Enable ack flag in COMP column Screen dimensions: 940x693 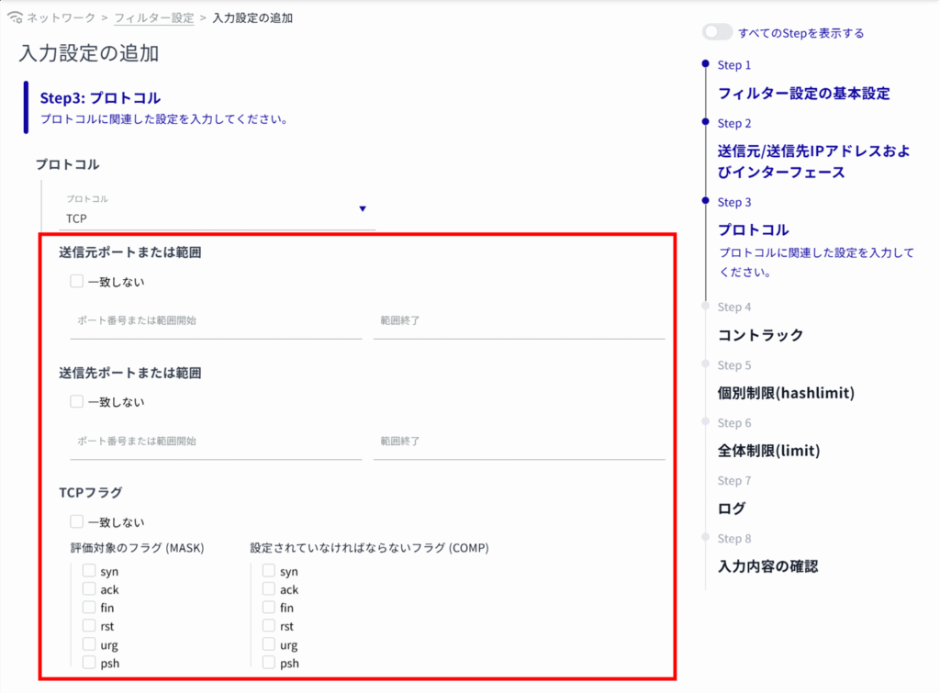[269, 589]
